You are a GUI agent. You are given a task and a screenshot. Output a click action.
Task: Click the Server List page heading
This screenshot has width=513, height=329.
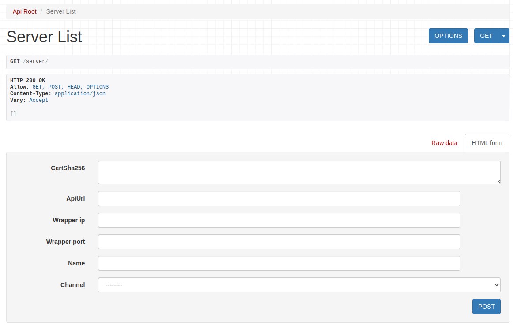44,37
